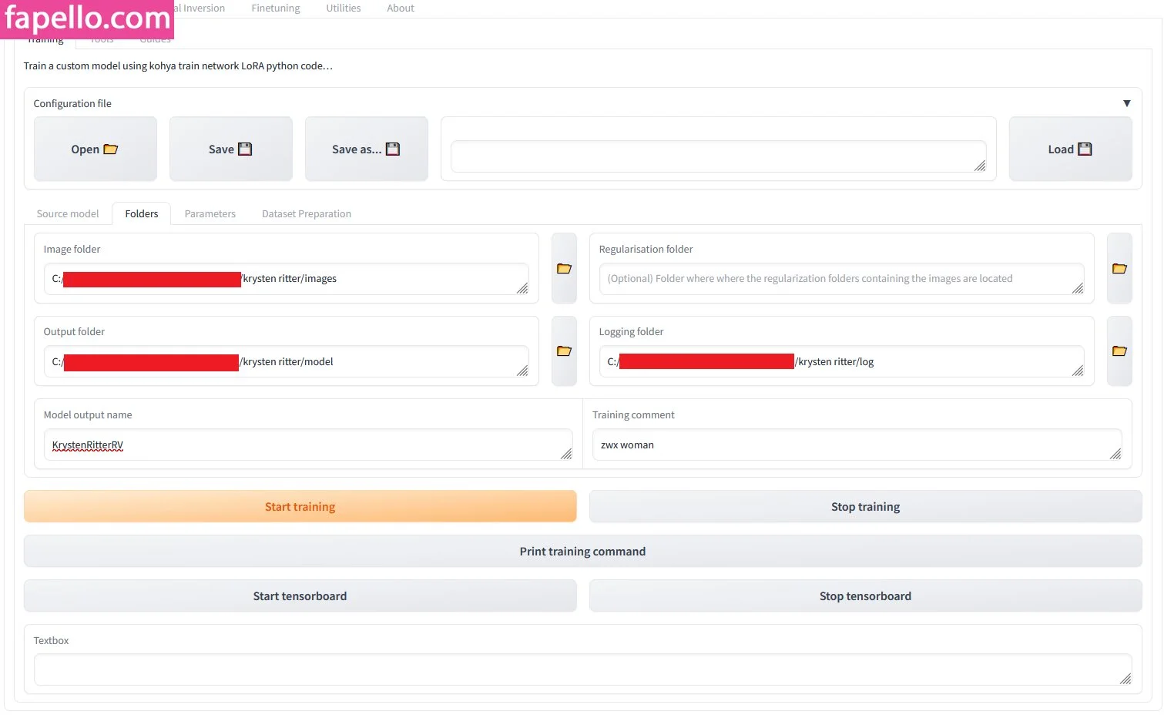Switch to the Source model tab
The image size is (1164, 718).
pos(68,214)
